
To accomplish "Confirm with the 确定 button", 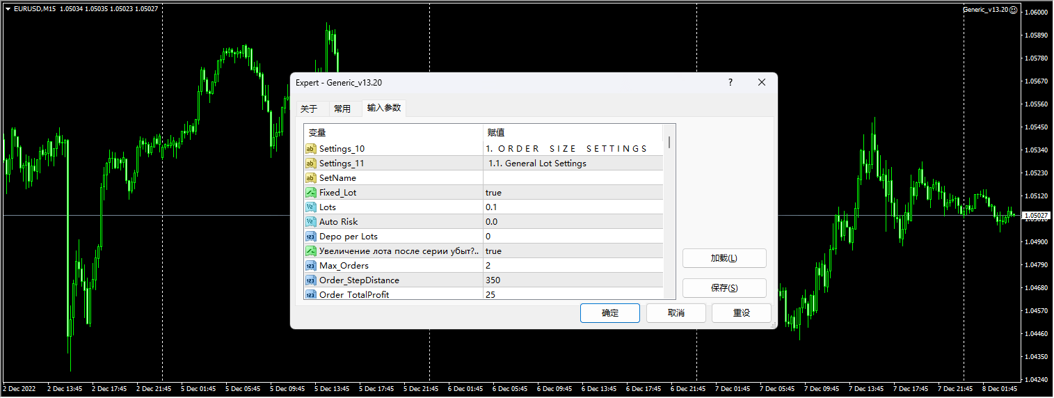I will [610, 313].
